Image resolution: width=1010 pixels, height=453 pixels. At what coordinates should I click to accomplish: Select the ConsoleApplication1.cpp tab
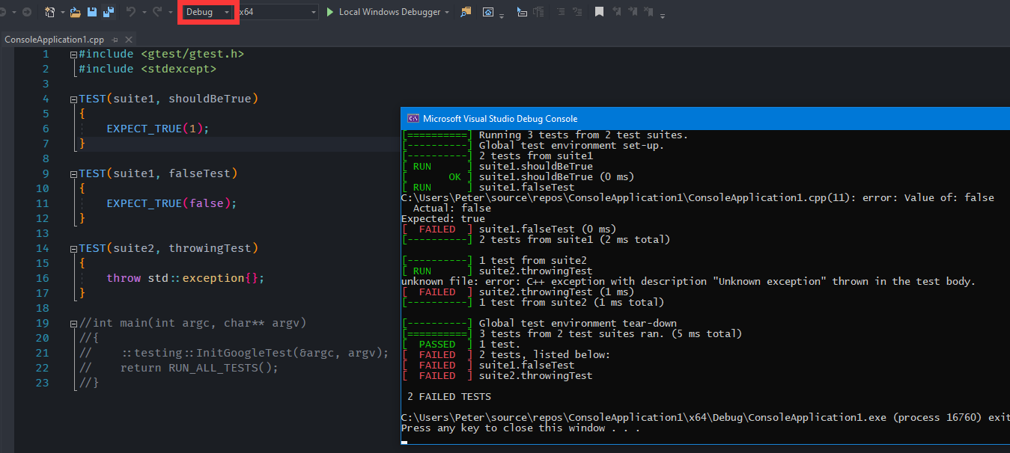pos(54,40)
